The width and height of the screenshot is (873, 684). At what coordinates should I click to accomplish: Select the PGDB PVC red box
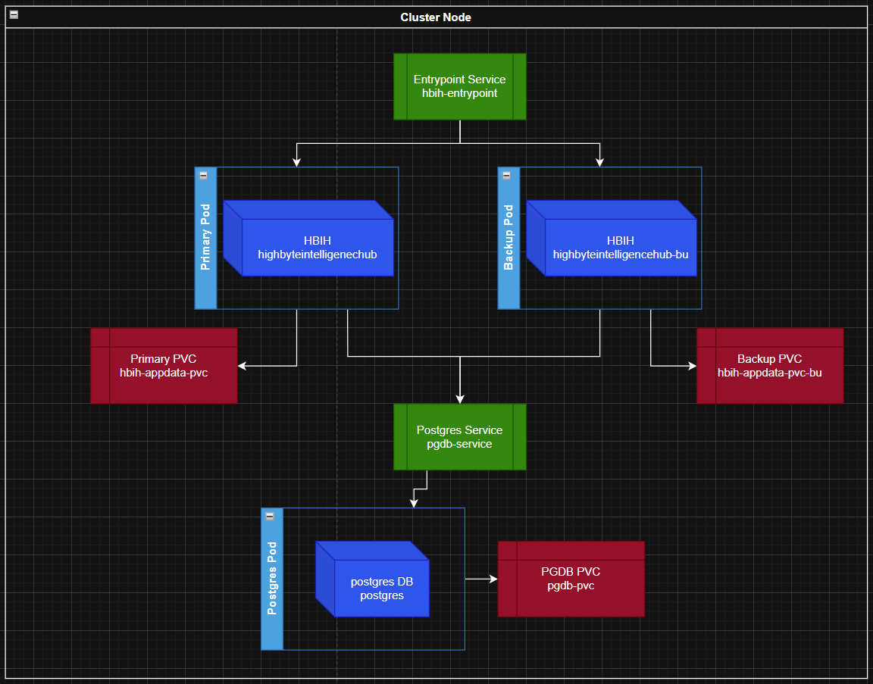pos(571,579)
